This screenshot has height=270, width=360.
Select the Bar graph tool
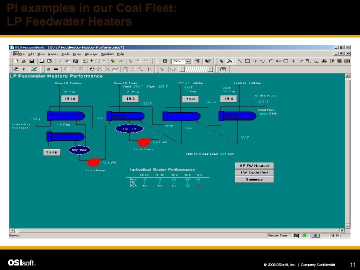coord(316,61)
